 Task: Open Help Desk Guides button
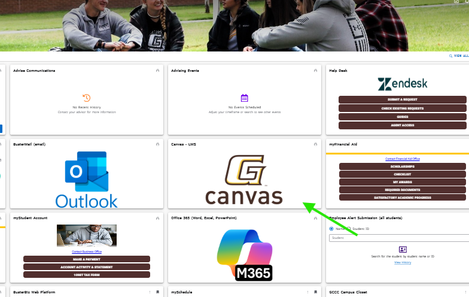[402, 117]
